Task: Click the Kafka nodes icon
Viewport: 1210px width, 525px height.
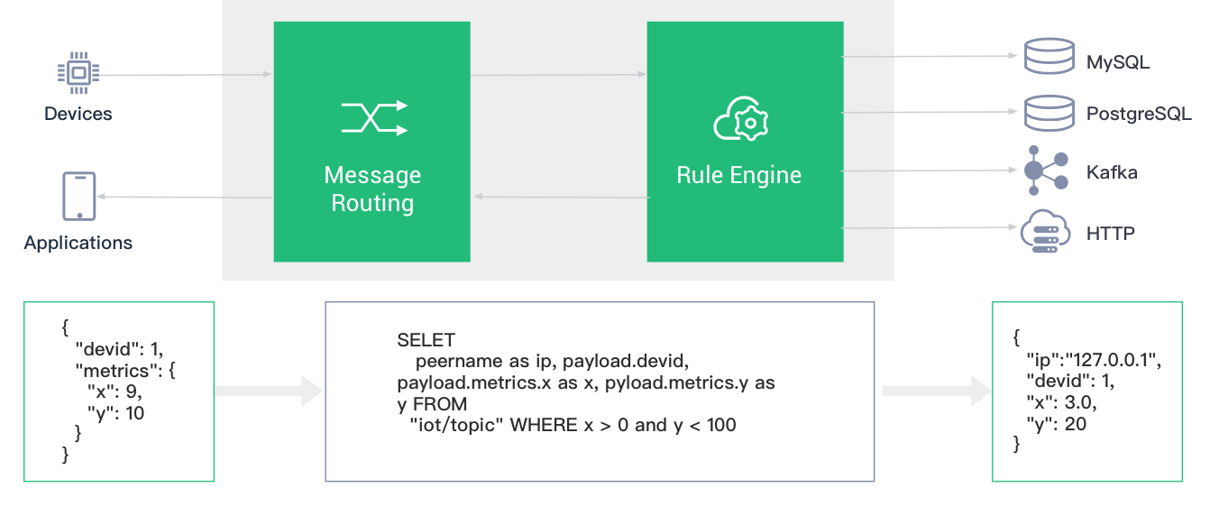Action: [1047, 170]
